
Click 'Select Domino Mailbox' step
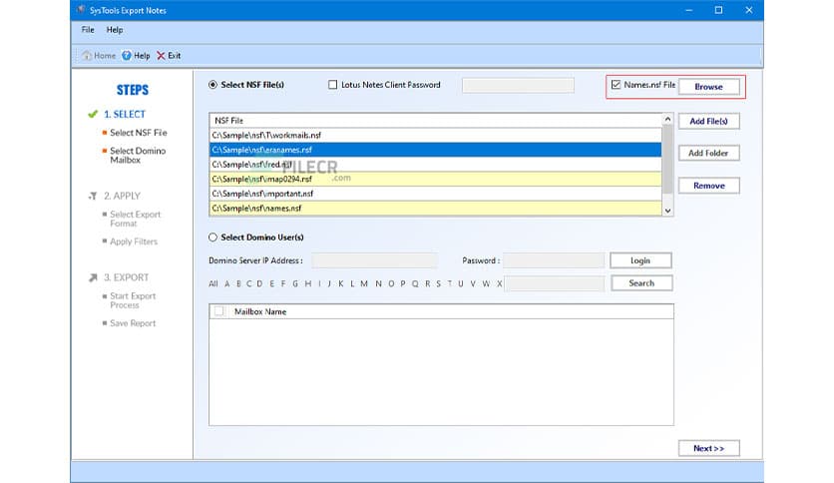pos(138,156)
